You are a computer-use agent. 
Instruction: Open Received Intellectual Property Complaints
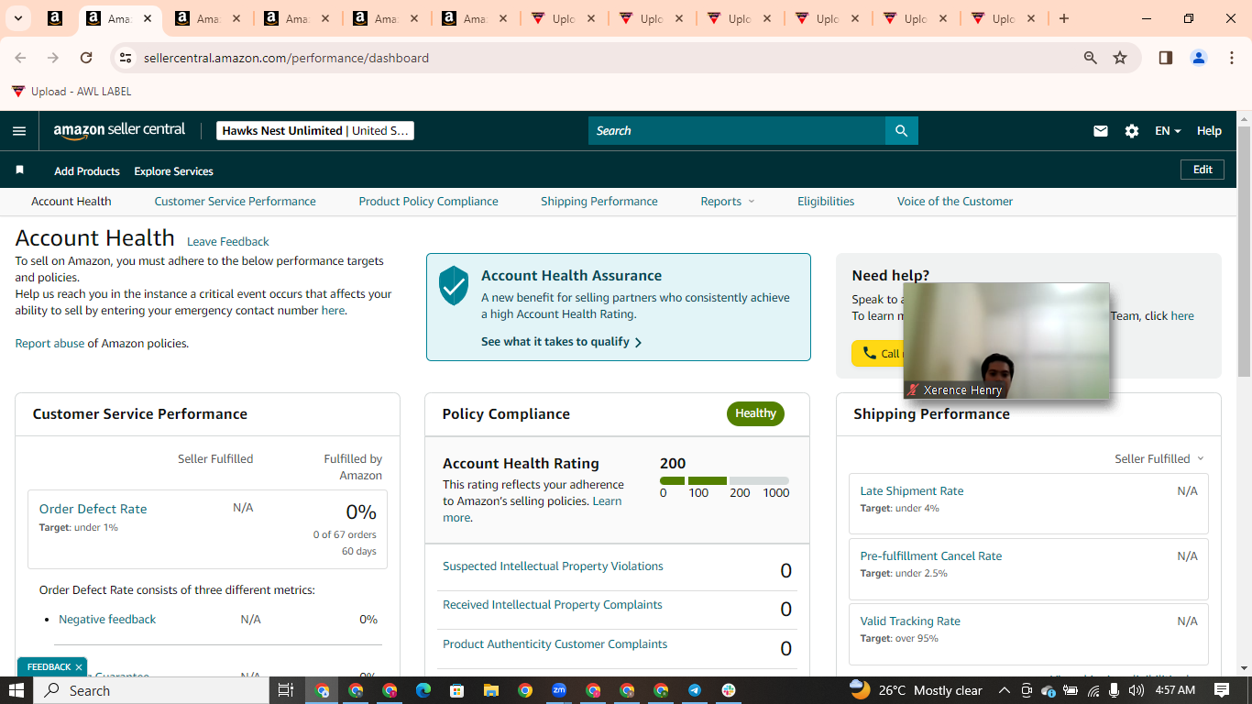click(553, 605)
